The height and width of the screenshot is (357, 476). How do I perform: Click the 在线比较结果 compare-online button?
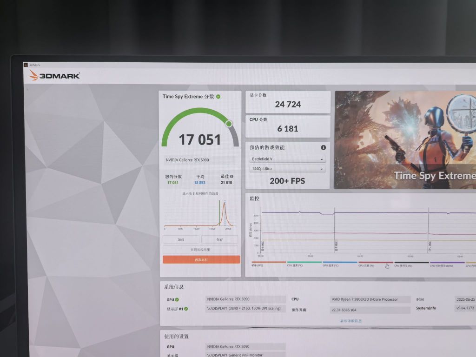tap(201, 249)
